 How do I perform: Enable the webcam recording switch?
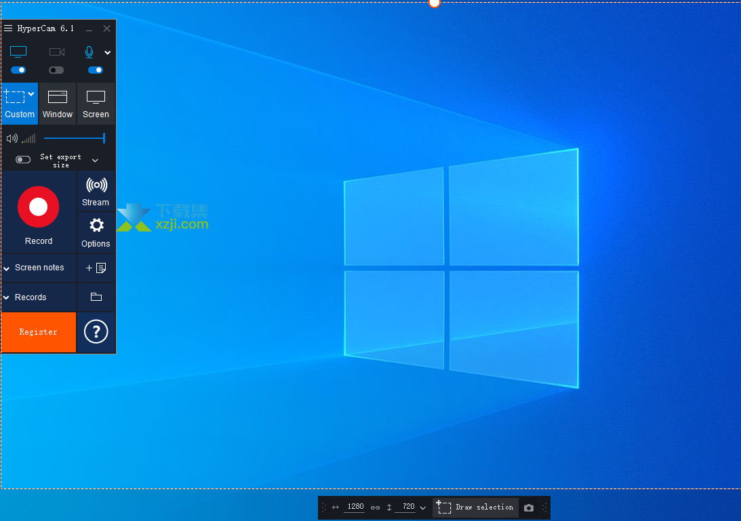[x=56, y=70]
